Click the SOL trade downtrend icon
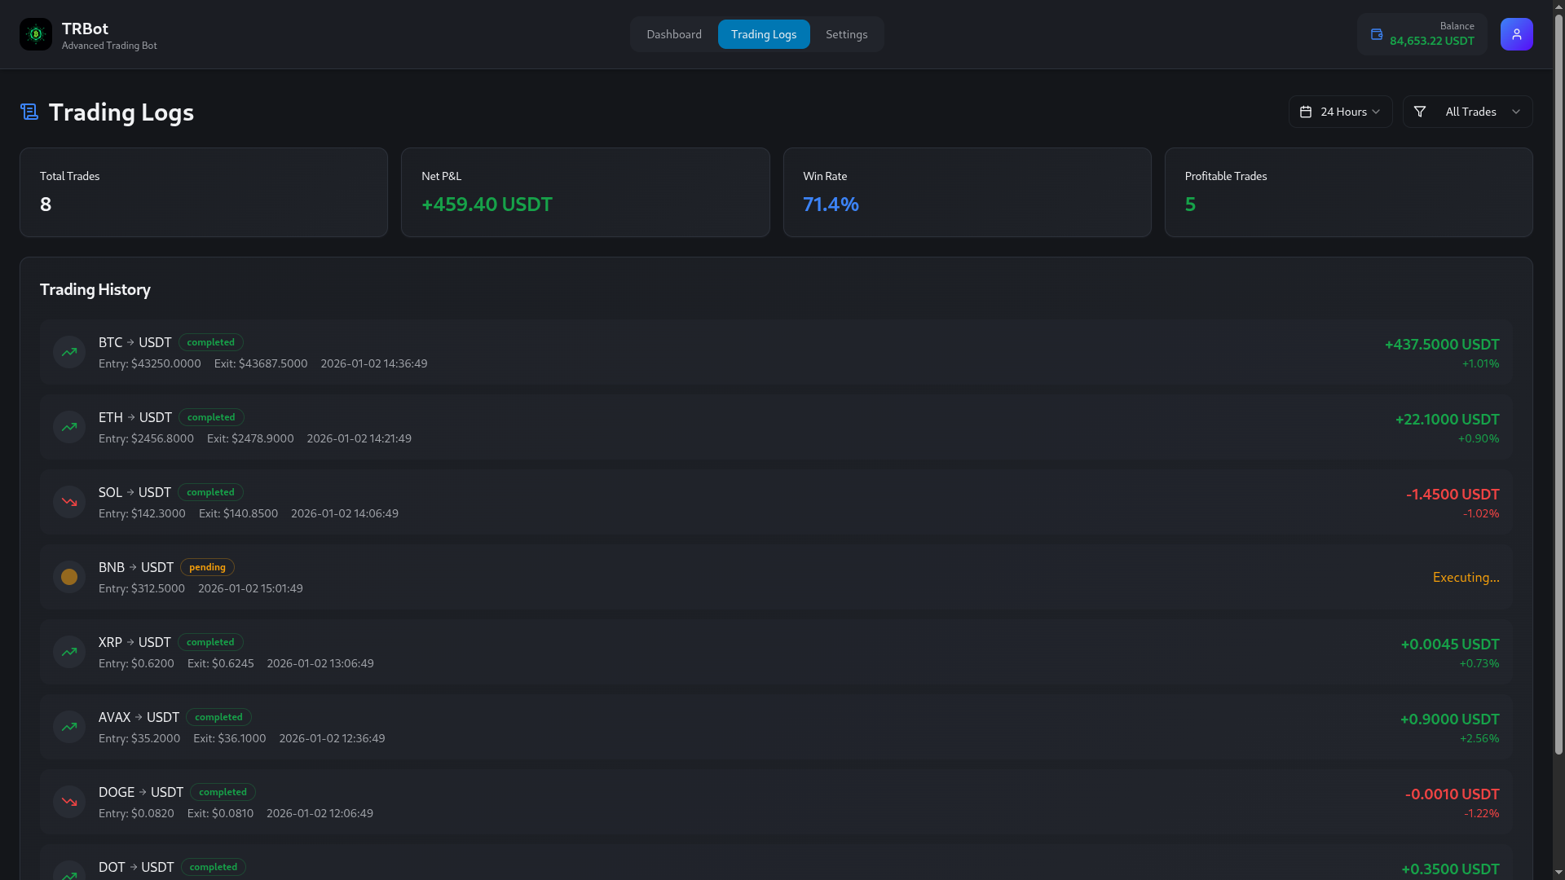 pos(69,502)
